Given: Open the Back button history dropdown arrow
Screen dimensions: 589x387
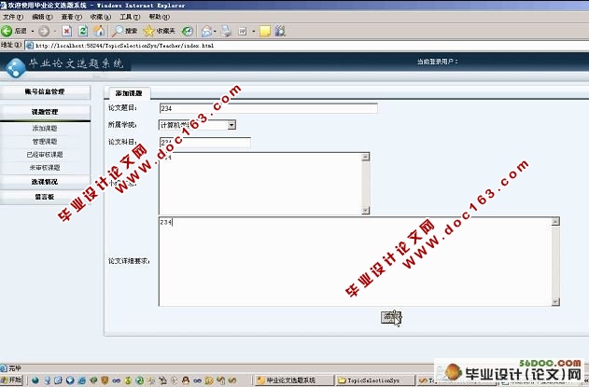Looking at the screenshot, I should tap(33, 31).
